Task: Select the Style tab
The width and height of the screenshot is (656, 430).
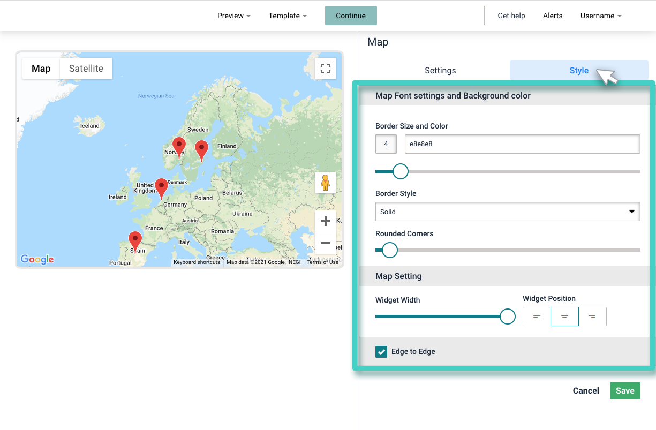Action: pos(579,70)
